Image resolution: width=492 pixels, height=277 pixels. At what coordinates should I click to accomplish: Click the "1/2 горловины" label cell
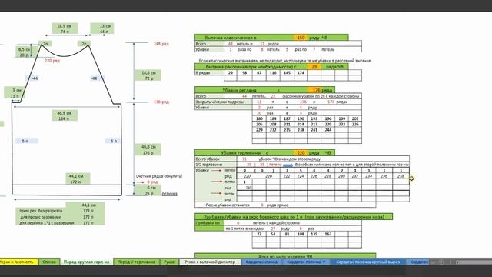pos(215,165)
